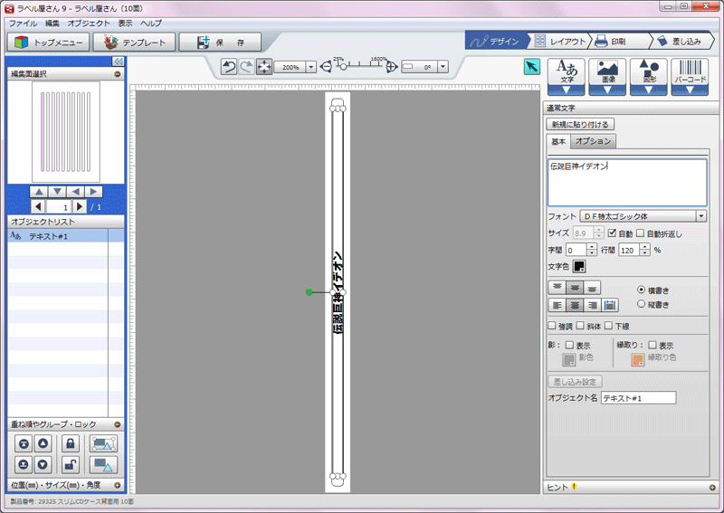
Task: Select 縦書き vertical writing radio
Action: pyautogui.click(x=641, y=304)
